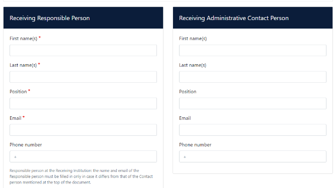
Task: Click the Receiving Responsible Person header
Action: [x=50, y=18]
